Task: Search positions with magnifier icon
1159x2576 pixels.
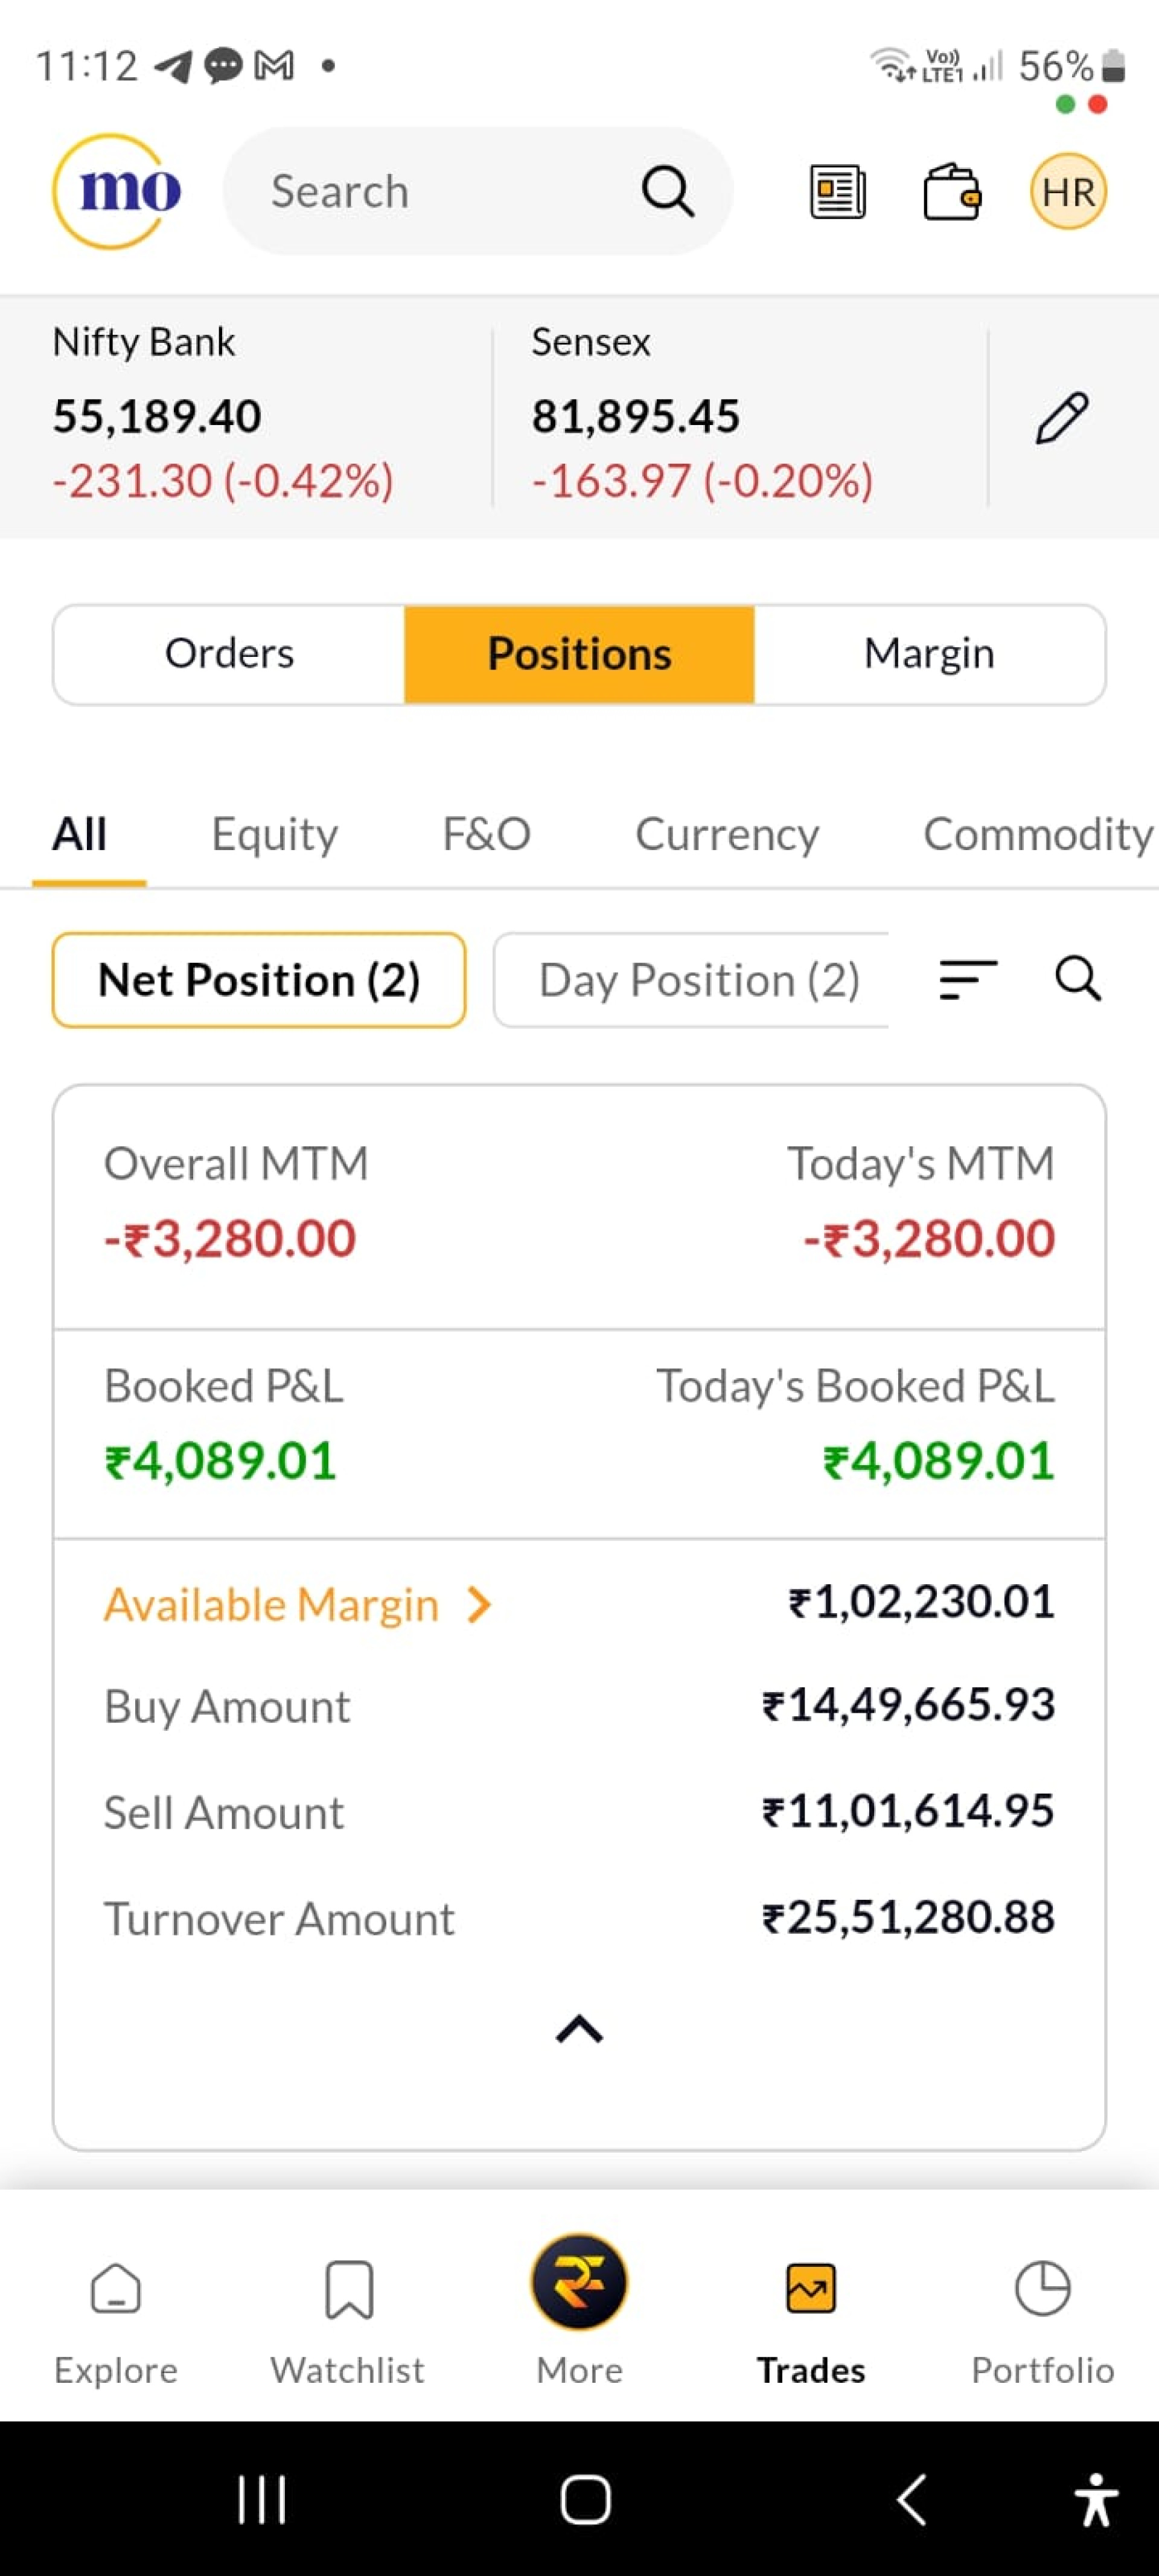Action: click(1078, 978)
